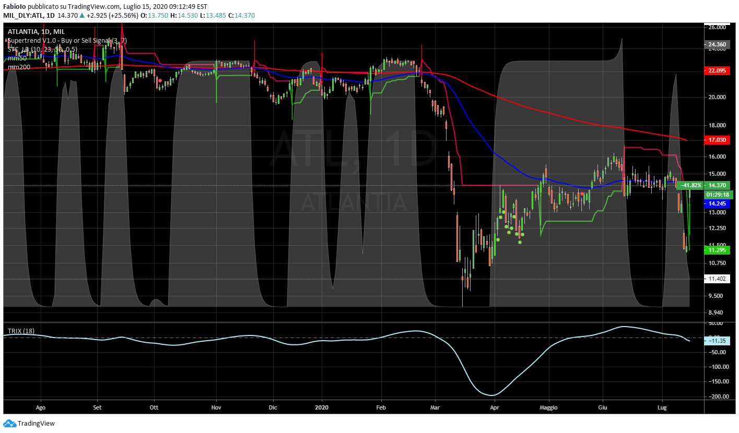Image resolution: width=739 pixels, height=433 pixels.
Task: Select the TRIX (18) pane label
Action: coord(21,331)
